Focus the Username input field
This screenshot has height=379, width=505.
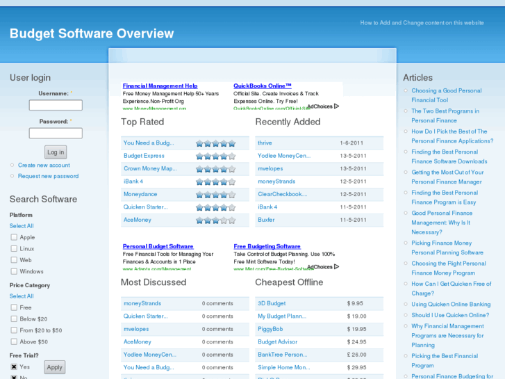tap(56, 105)
